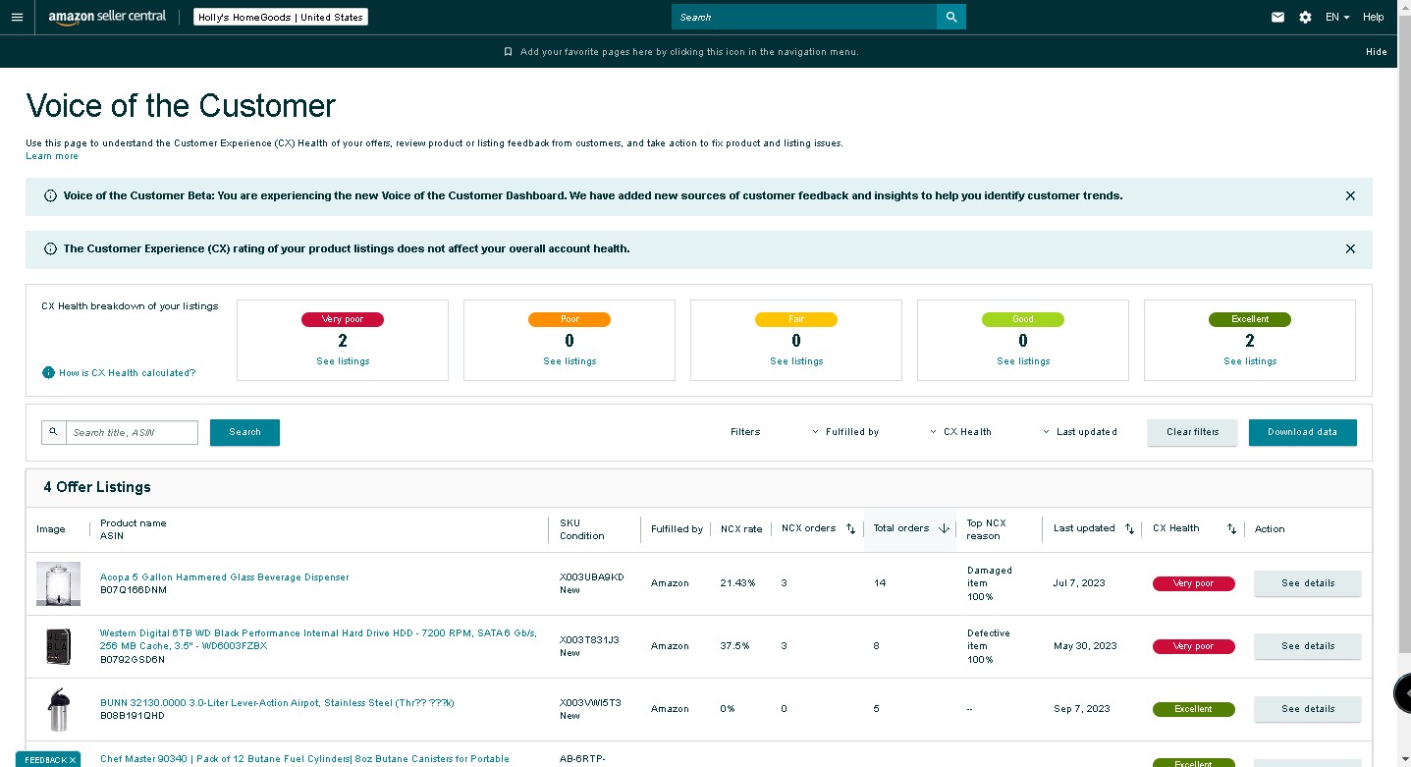Image resolution: width=1411 pixels, height=767 pixels.
Task: Sort listings by Last updated column arrows
Action: [x=1129, y=528]
